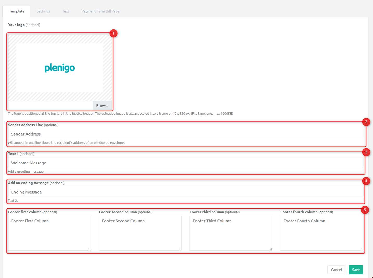Click the 'Footer third column' label

[207, 212]
